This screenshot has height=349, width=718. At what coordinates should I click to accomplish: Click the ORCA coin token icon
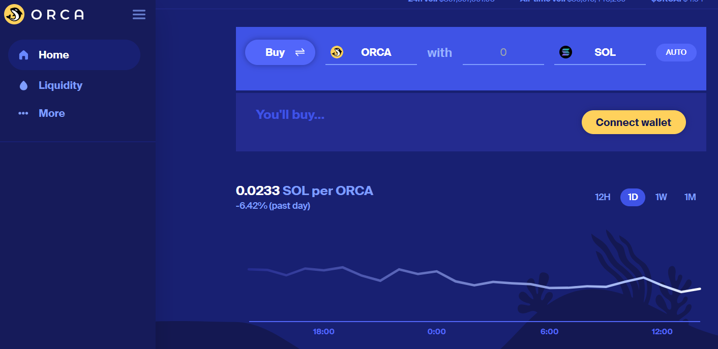click(x=337, y=52)
